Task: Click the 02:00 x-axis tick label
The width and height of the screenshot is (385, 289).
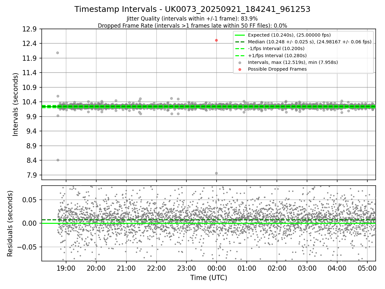Action: pyautogui.click(x=277, y=268)
